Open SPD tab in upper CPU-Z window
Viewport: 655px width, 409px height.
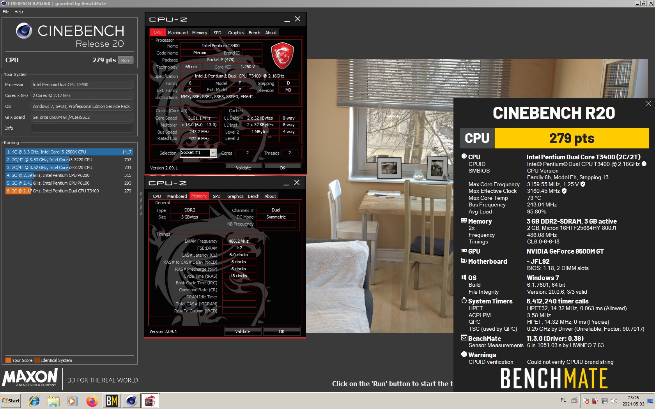218,33
